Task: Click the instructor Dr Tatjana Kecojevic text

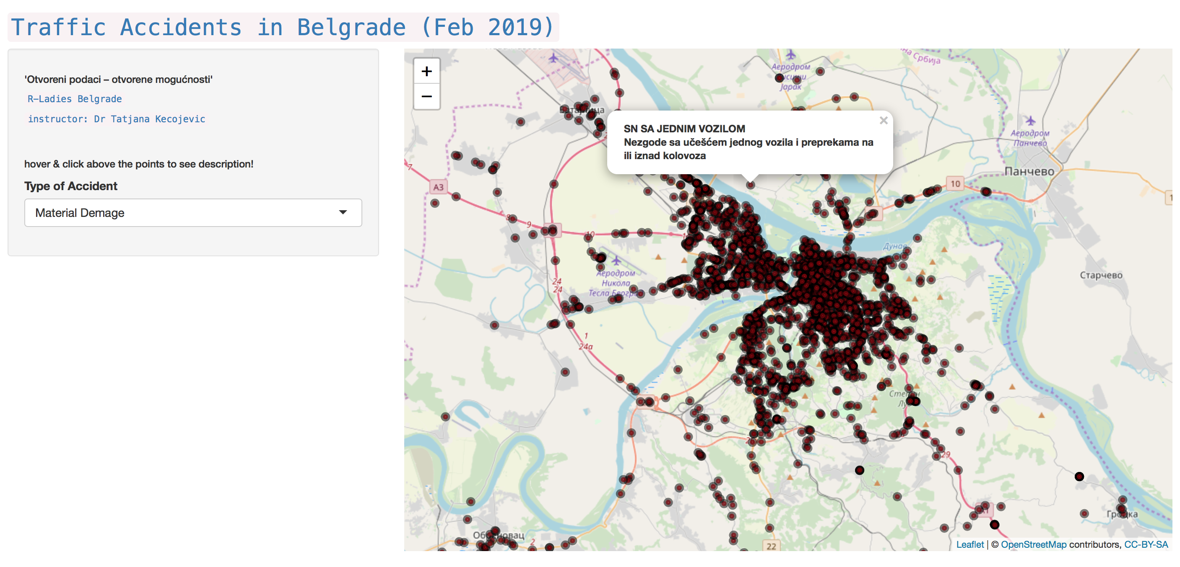Action: (116, 119)
